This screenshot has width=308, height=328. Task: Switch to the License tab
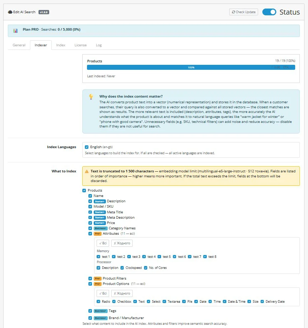80,45
